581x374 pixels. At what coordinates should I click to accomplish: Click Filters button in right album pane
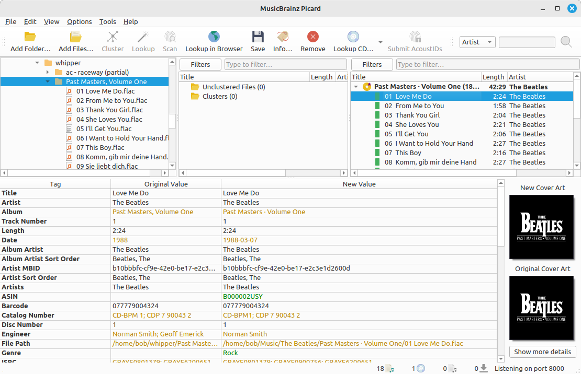372,64
